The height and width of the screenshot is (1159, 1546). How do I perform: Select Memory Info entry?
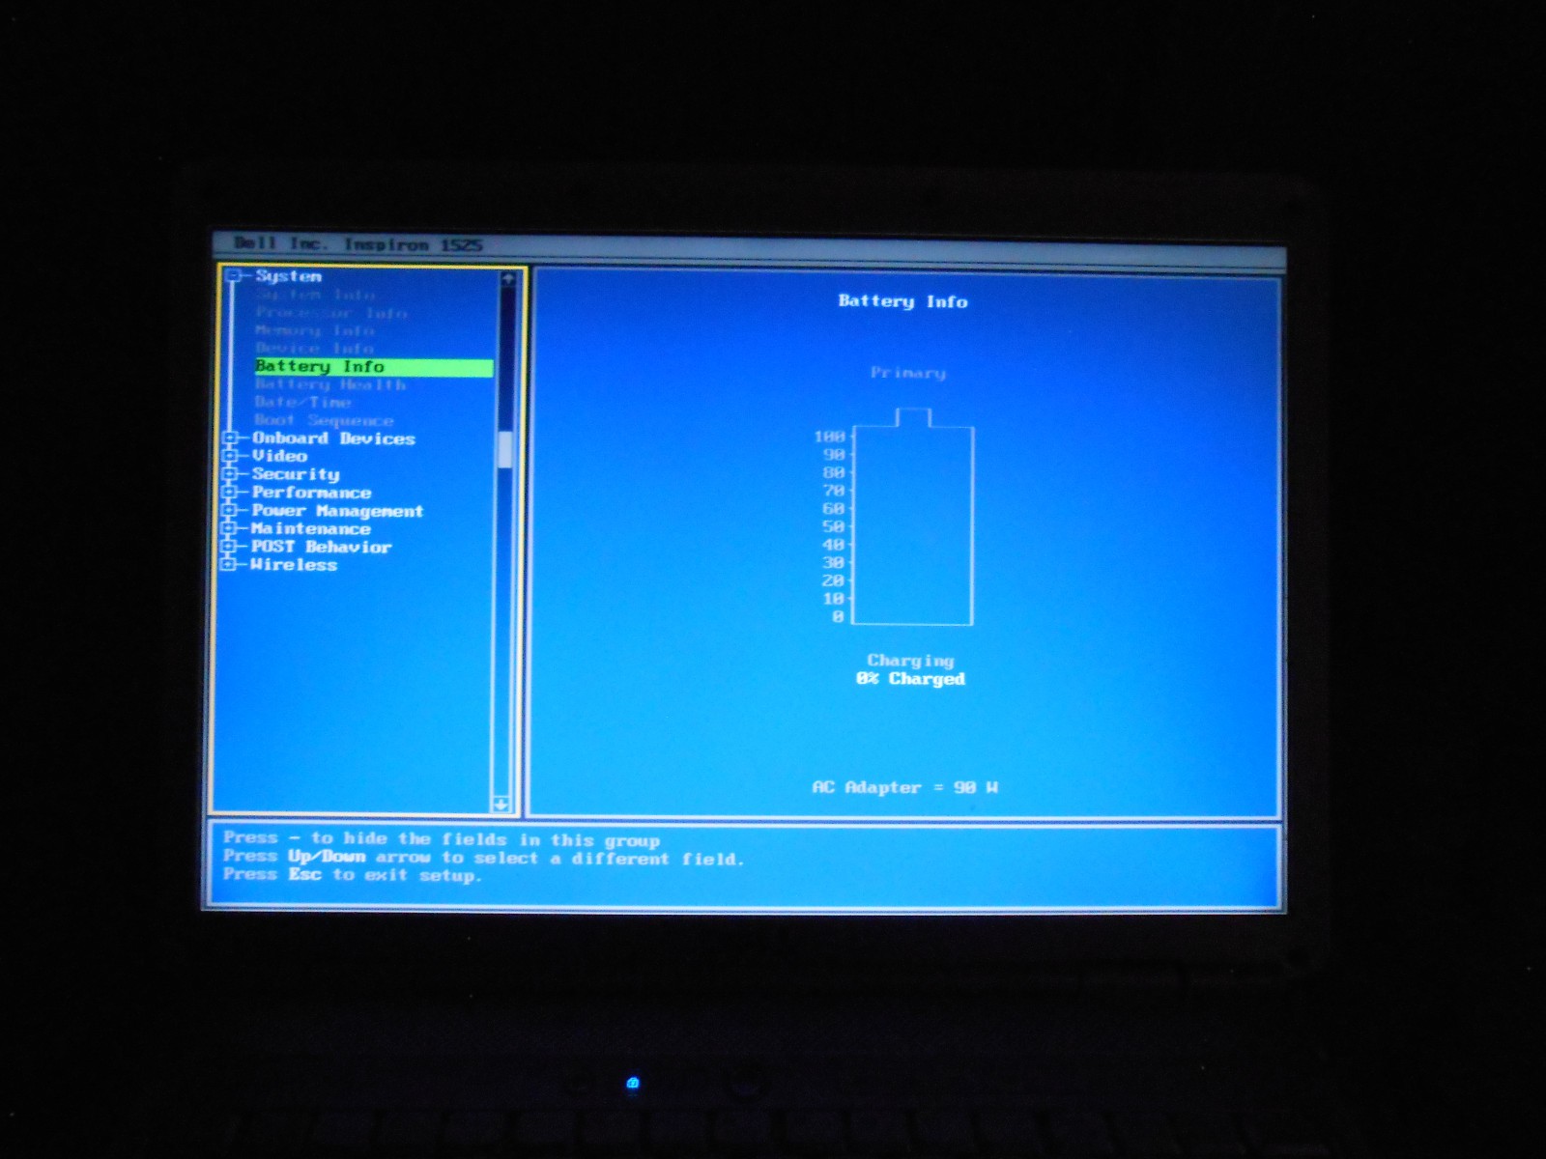point(315,330)
